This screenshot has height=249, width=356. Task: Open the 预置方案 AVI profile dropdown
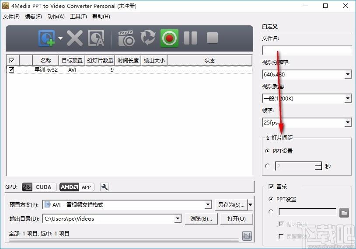pyautogui.click(x=208, y=204)
